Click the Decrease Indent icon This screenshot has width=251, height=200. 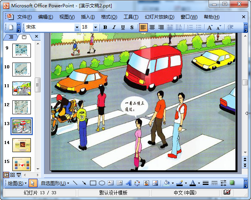230,27
